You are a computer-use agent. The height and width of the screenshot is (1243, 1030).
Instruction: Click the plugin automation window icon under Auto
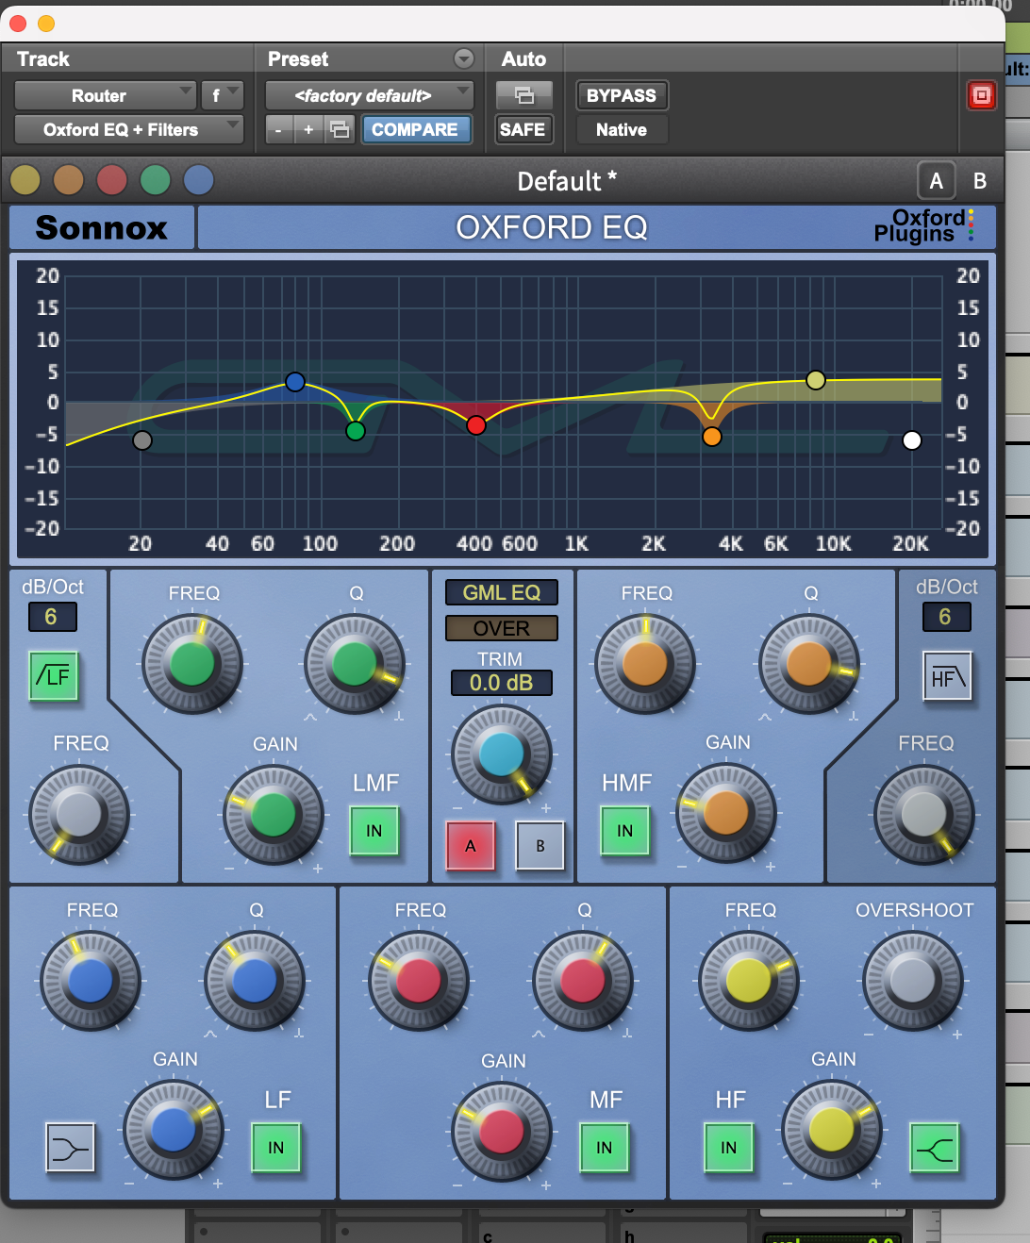click(523, 95)
